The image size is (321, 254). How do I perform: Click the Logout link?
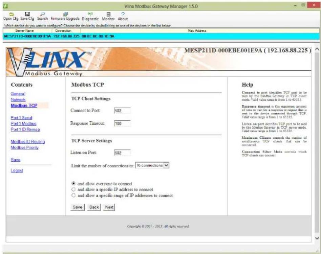pyautogui.click(x=17, y=170)
